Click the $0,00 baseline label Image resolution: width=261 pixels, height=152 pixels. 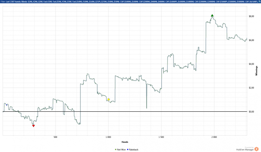(251, 112)
